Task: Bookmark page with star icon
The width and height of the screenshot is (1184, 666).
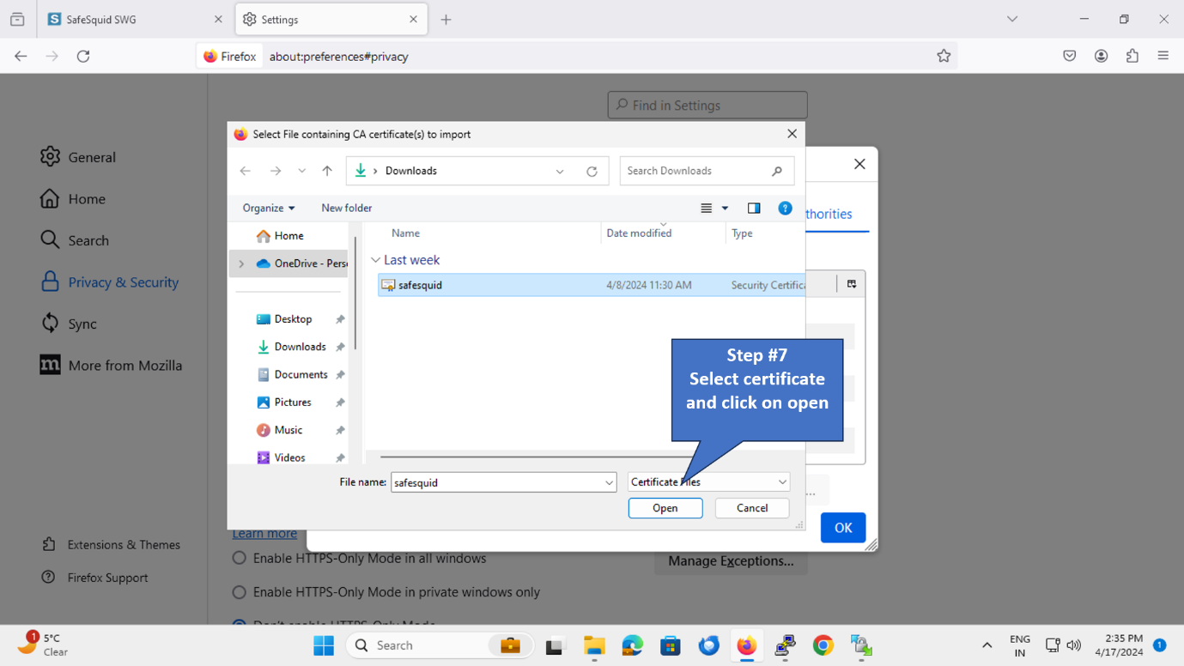Action: [944, 56]
